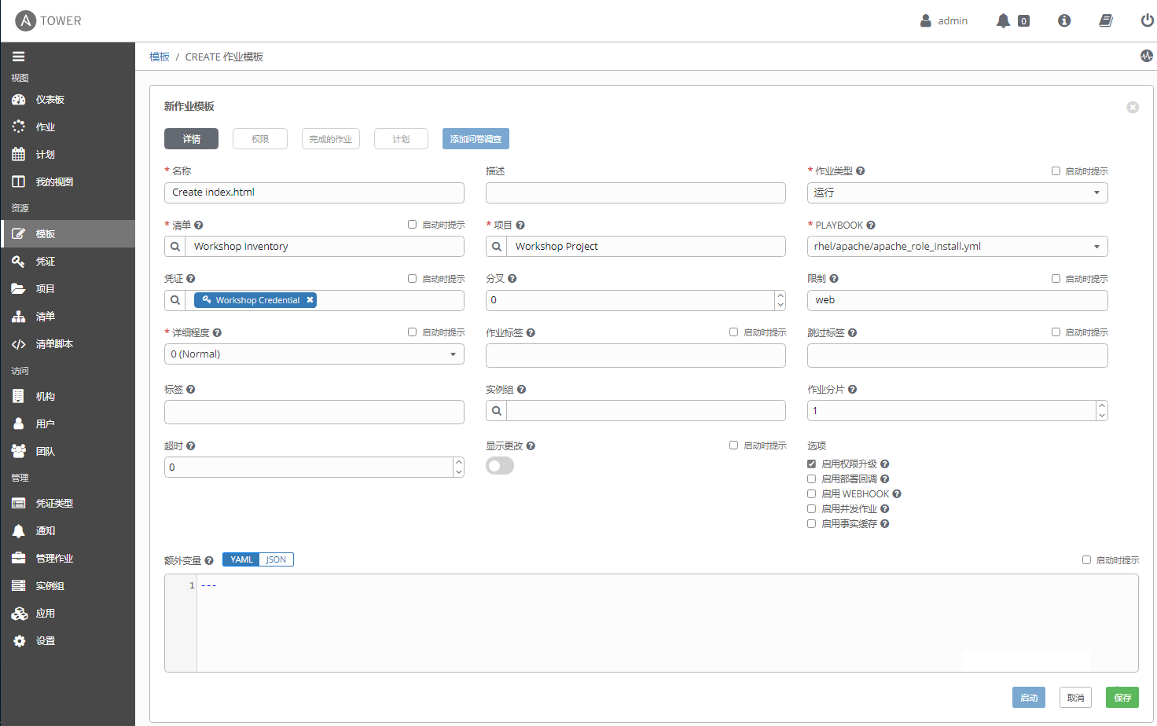Click the 取消 cancel button
1157x726 pixels.
[x=1075, y=698]
